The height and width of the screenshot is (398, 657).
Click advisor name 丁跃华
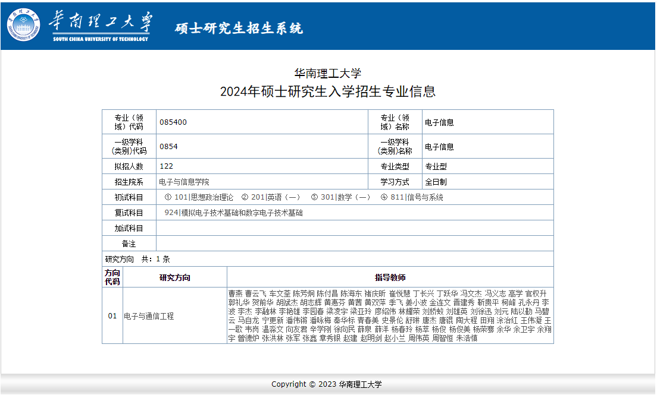[x=447, y=294]
